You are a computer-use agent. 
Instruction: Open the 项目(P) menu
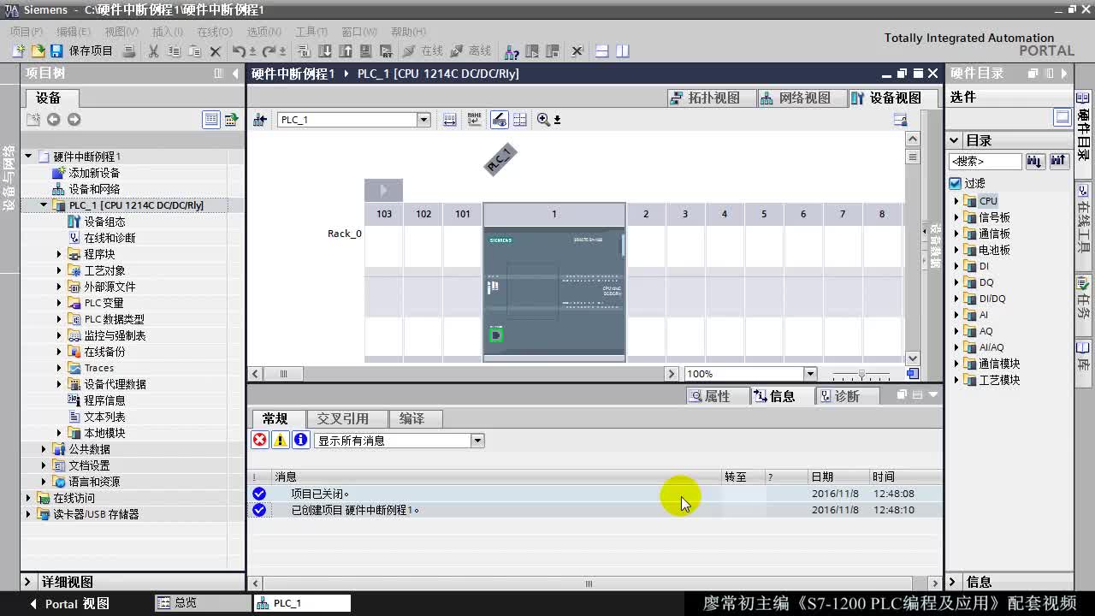(x=26, y=32)
